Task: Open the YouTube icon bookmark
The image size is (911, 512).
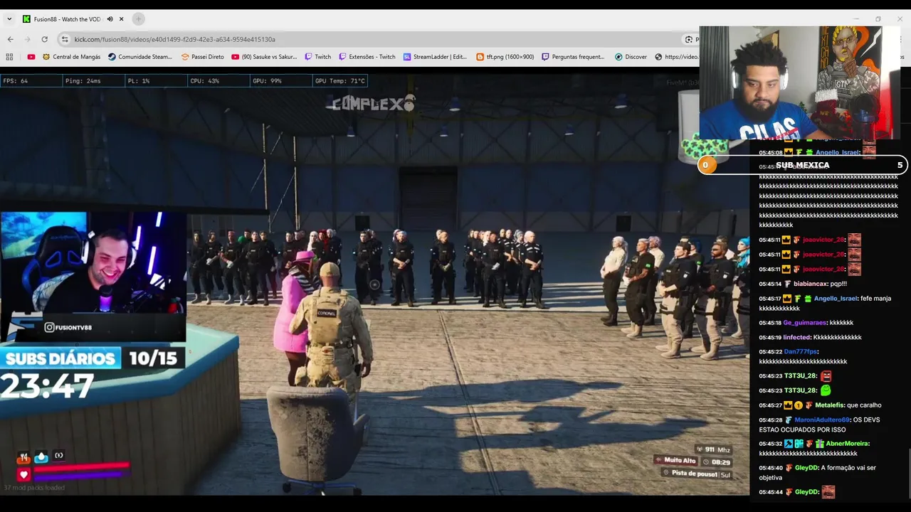Action: (31, 57)
